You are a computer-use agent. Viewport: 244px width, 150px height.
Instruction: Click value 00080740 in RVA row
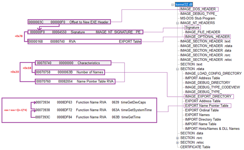[57, 42]
